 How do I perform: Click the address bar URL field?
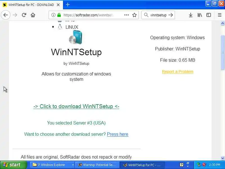pos(93,15)
